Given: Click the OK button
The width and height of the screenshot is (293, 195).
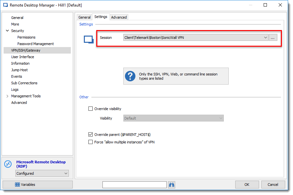Looking at the screenshot, I should pos(247,185).
